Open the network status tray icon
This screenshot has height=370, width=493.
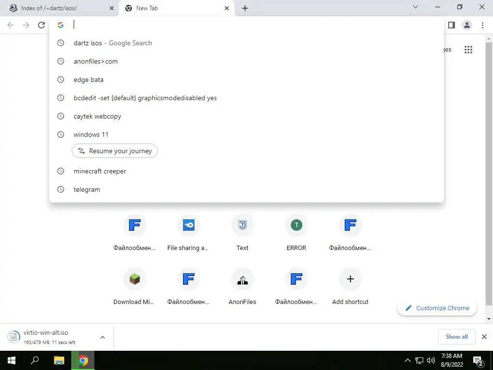(x=419, y=360)
